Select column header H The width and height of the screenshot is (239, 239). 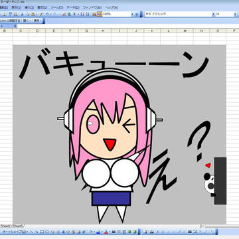pyautogui.click(x=103, y=31)
